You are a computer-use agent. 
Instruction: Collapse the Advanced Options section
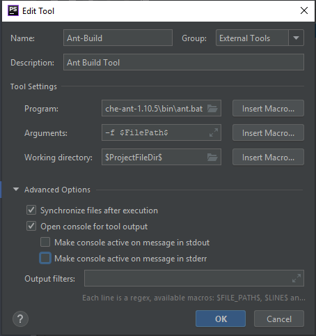16,190
